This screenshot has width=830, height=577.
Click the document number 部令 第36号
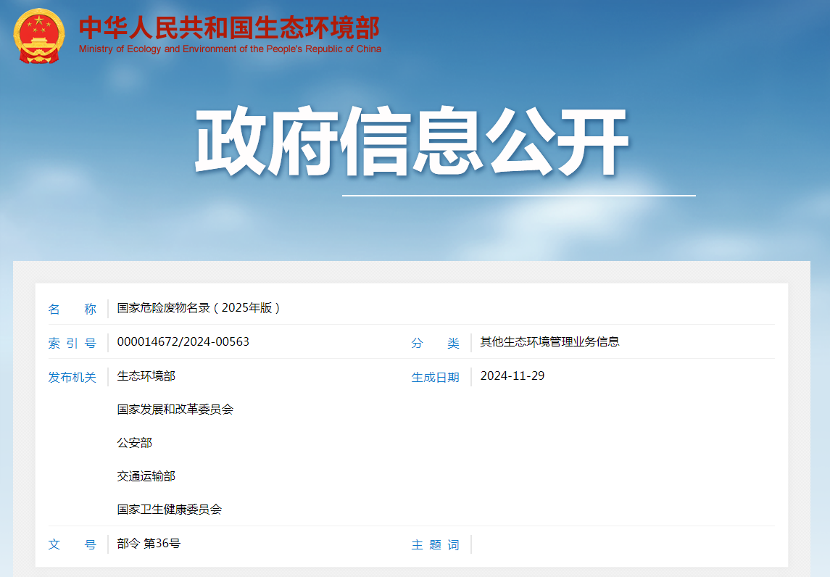pyautogui.click(x=149, y=544)
